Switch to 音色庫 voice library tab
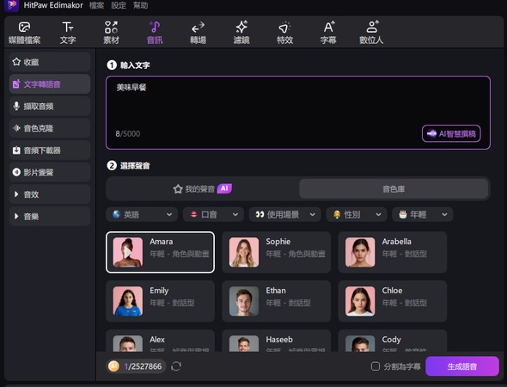Image resolution: width=507 pixels, height=387 pixels. (x=394, y=189)
